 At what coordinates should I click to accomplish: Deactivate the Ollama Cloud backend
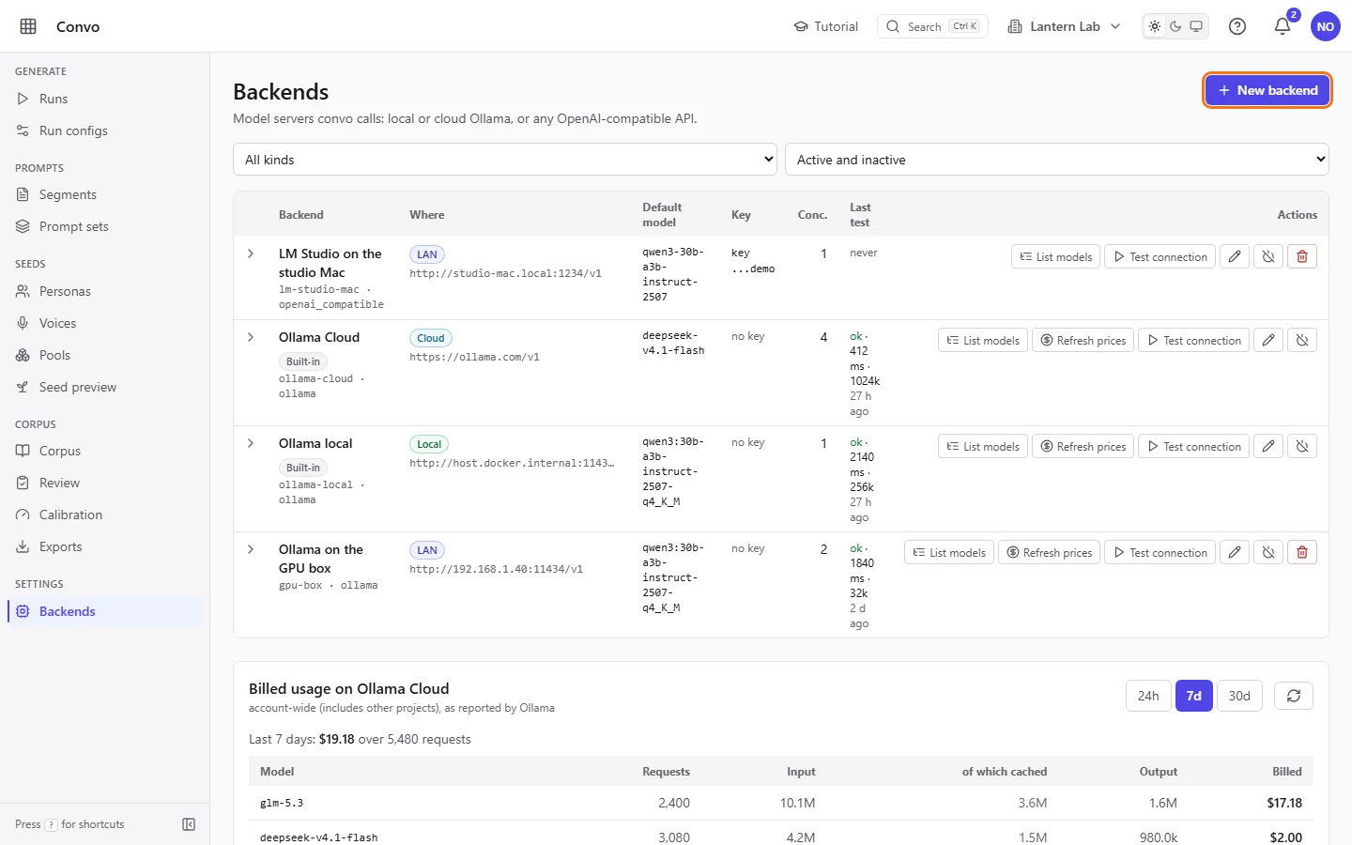pyautogui.click(x=1302, y=340)
